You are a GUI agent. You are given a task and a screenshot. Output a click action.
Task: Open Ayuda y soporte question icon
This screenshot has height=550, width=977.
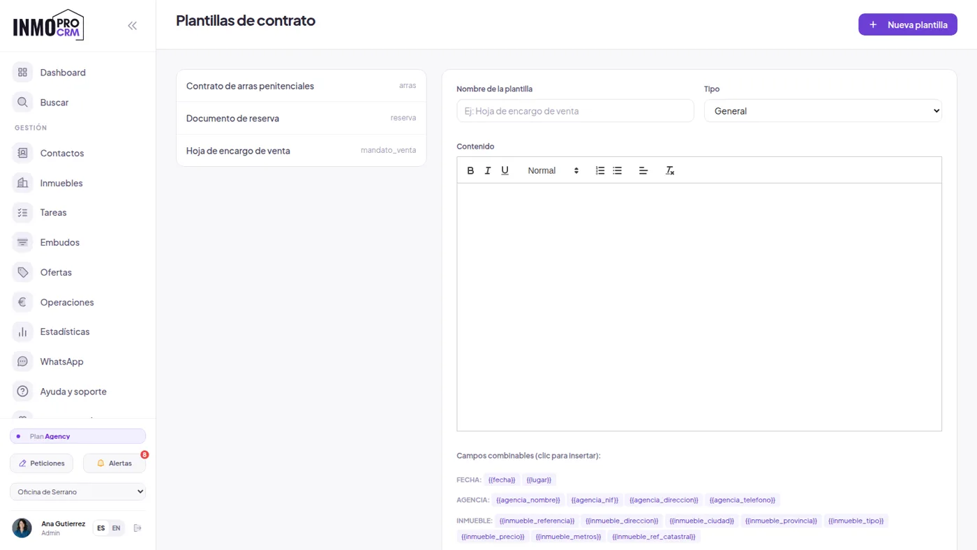click(22, 392)
